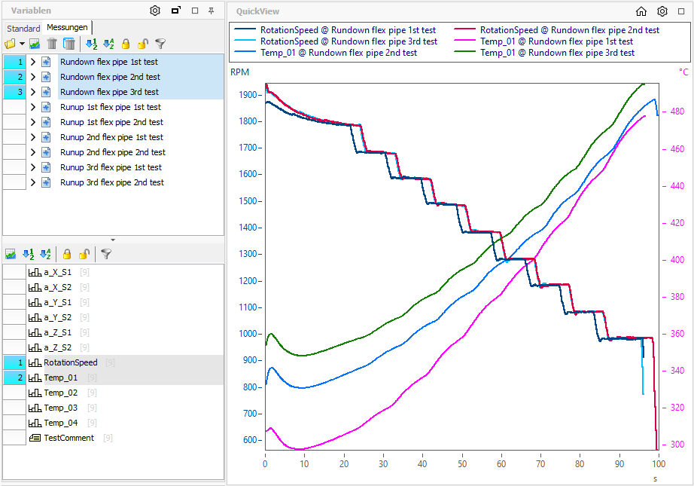Toggle the pin on the Variablen panel
694x486 pixels.
(212, 11)
